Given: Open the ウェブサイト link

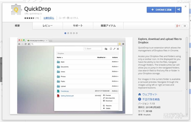Looking at the screenshot, I should [150, 94].
